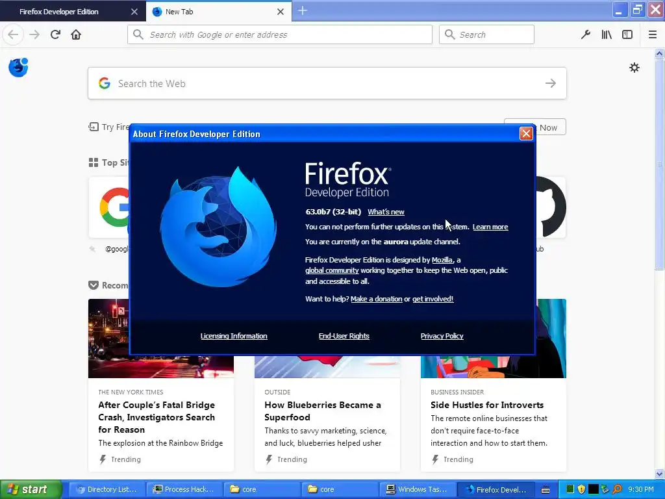The width and height of the screenshot is (665, 499).
Task: Open the hamburger application menu
Action: (x=652, y=34)
